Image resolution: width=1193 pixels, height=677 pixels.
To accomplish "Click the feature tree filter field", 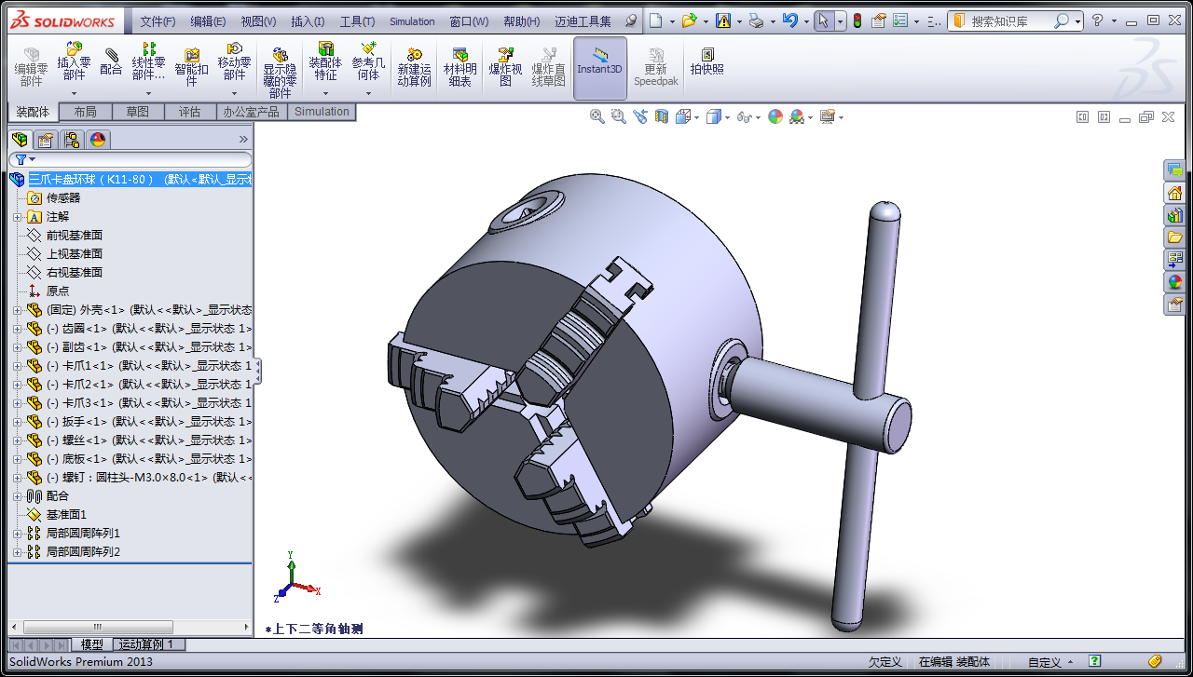I will [130, 159].
